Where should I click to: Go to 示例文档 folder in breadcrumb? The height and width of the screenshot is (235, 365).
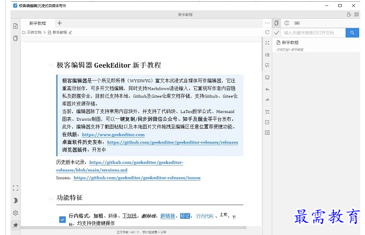pyautogui.click(x=32, y=33)
